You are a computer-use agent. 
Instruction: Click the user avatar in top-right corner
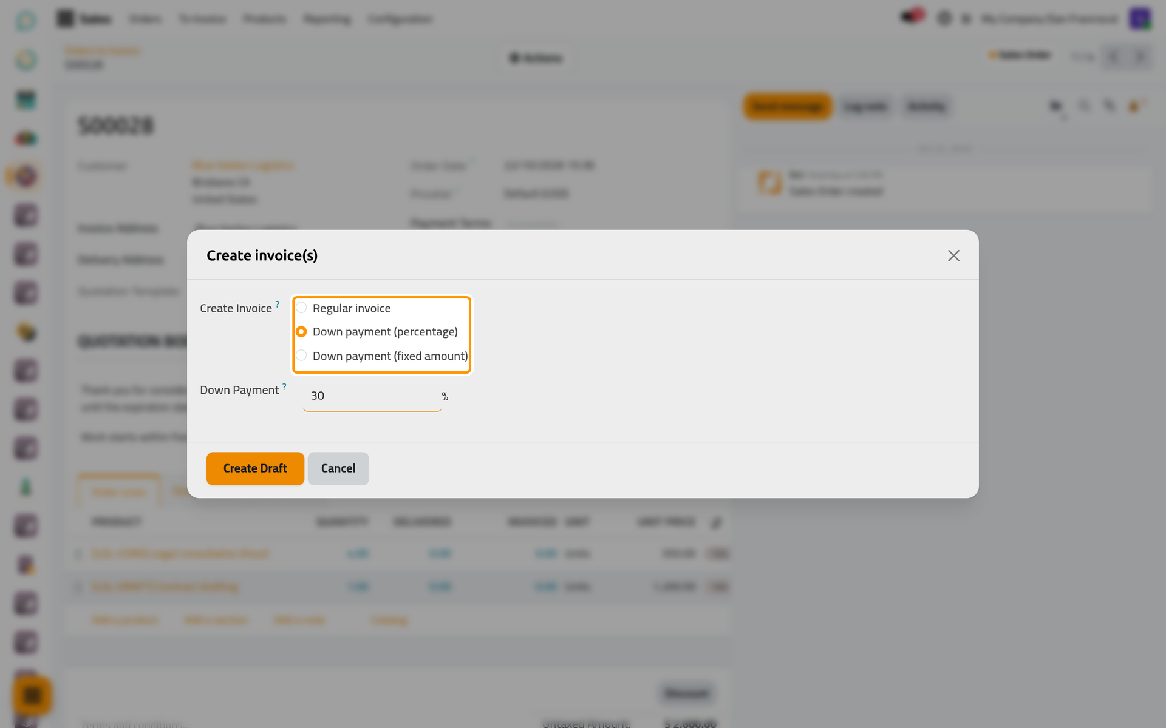1140,19
